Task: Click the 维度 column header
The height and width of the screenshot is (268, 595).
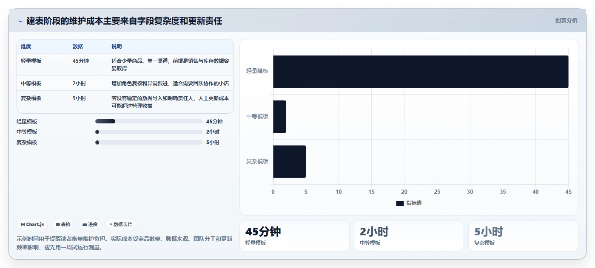Action: click(x=26, y=47)
